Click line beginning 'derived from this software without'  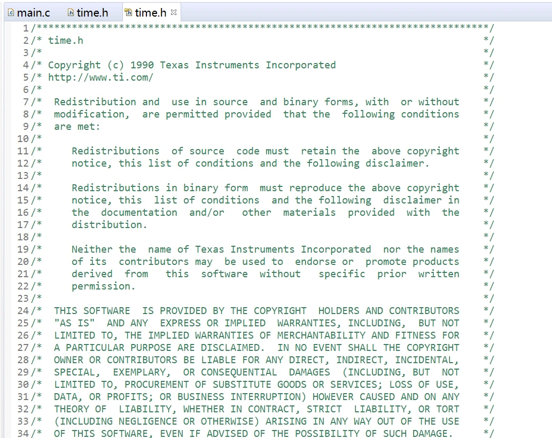(266, 274)
